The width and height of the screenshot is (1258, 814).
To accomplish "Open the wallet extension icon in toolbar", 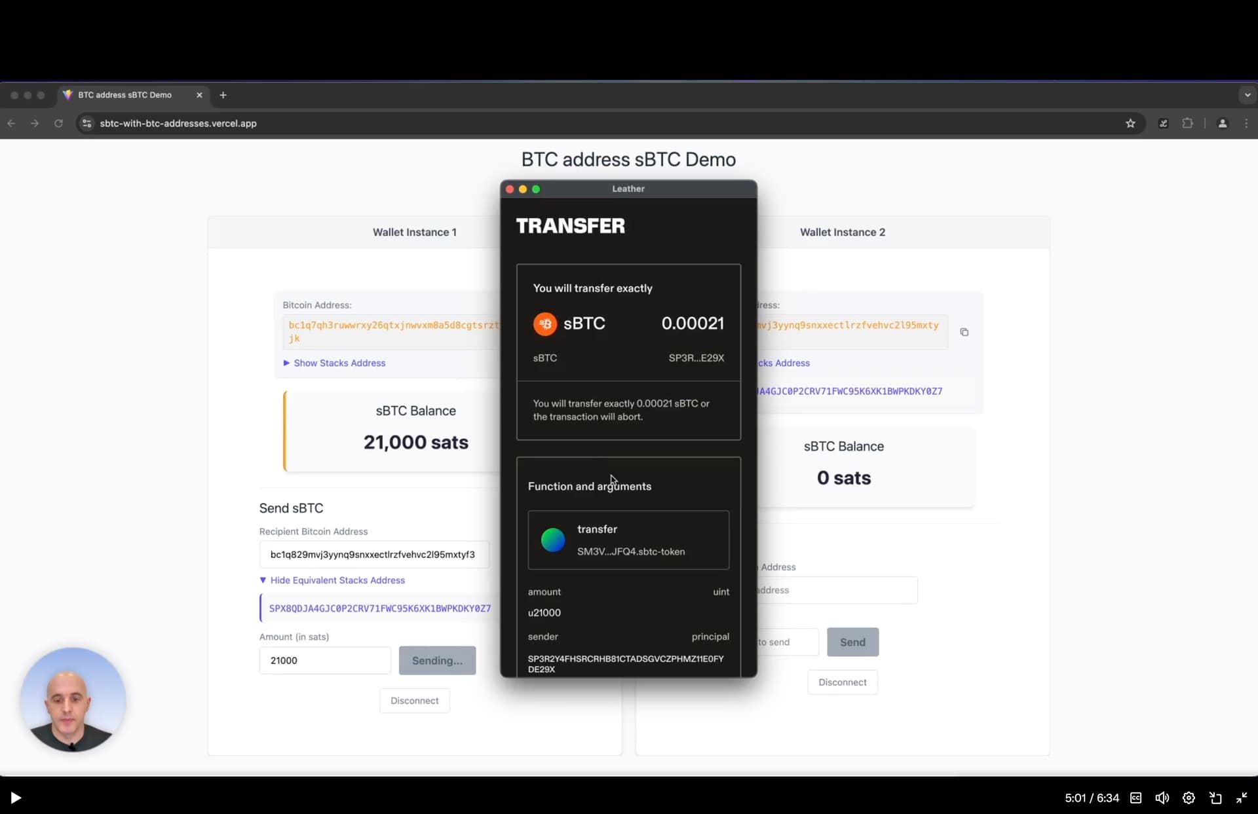I will [x=1163, y=123].
